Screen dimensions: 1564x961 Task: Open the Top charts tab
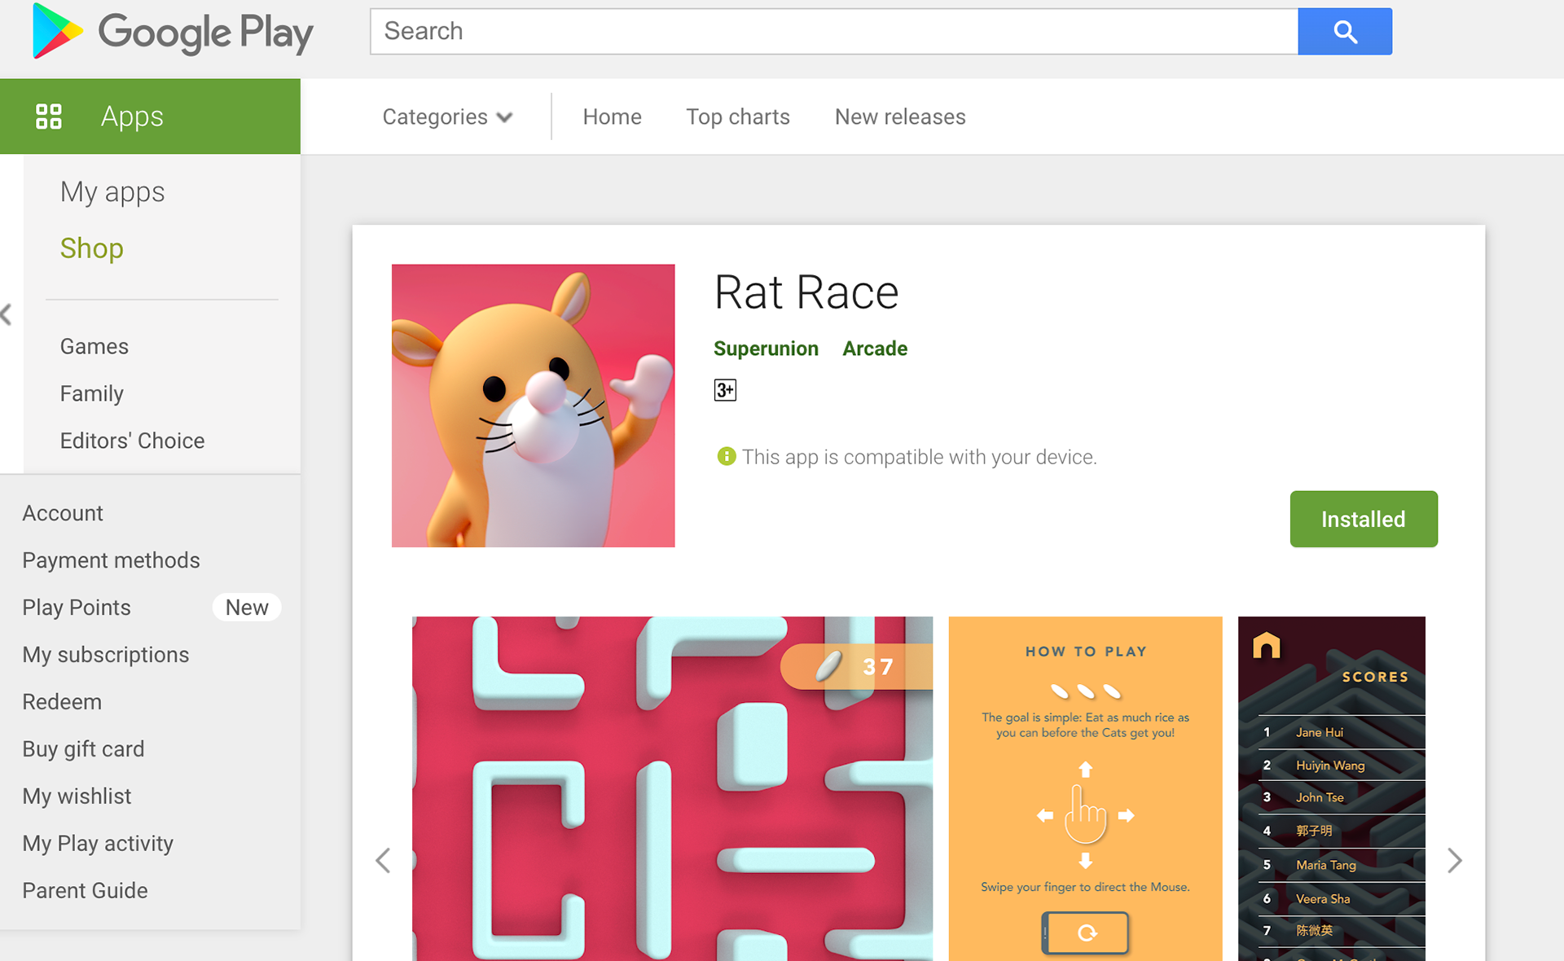(x=738, y=116)
